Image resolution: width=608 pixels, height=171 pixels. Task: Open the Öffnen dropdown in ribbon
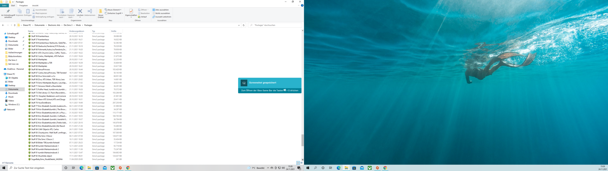coord(143,10)
